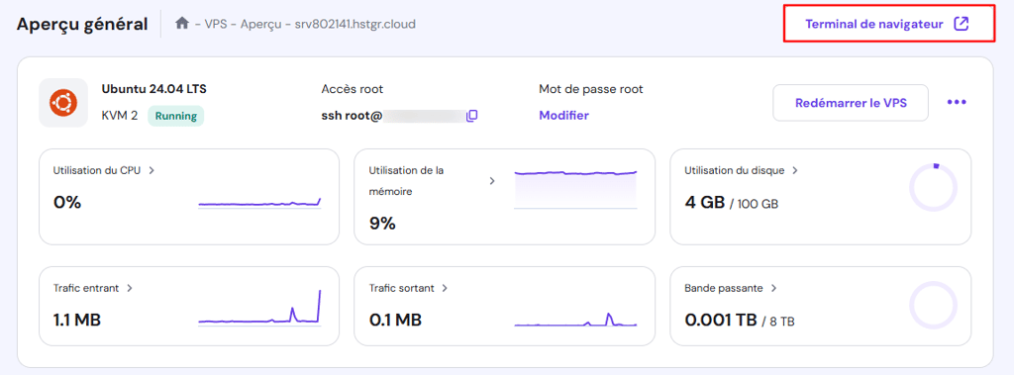Click the 1.1 MB incoming traffic value
This screenshot has width=1014, height=375.
[77, 320]
